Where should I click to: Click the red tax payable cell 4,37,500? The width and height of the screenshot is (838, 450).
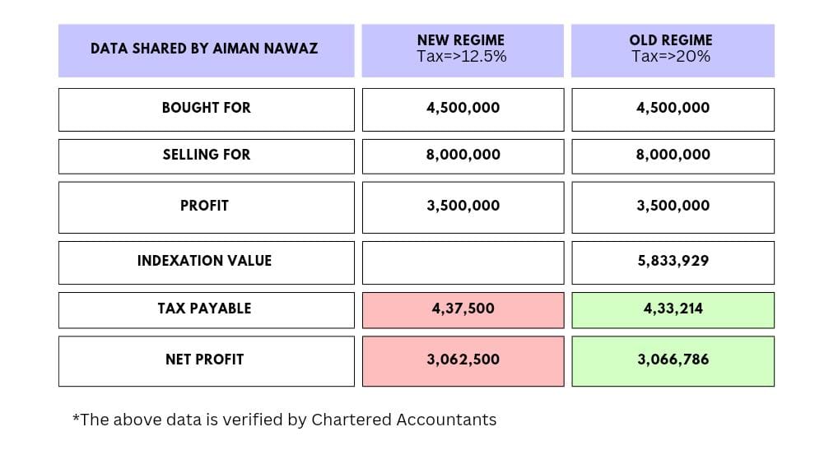(x=463, y=309)
